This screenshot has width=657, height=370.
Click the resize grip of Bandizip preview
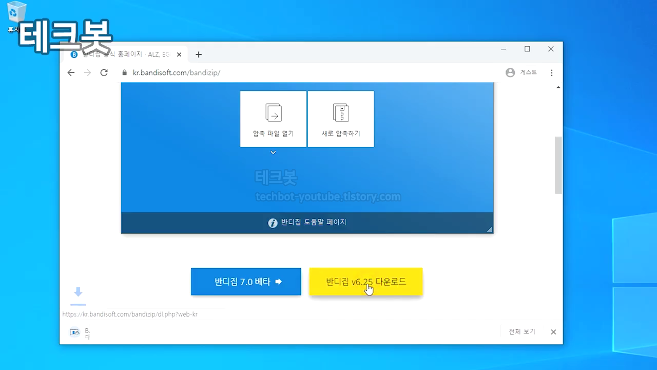[490, 230]
